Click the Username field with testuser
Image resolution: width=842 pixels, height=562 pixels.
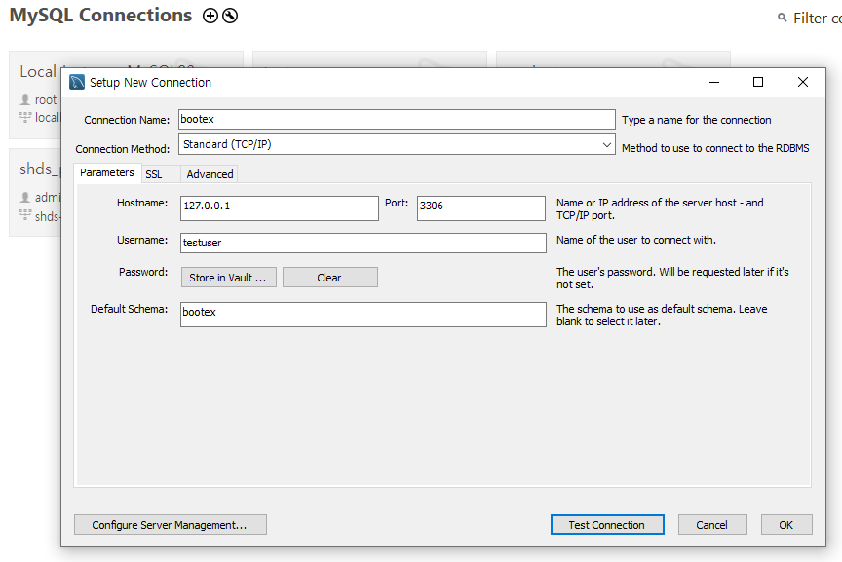[364, 243]
